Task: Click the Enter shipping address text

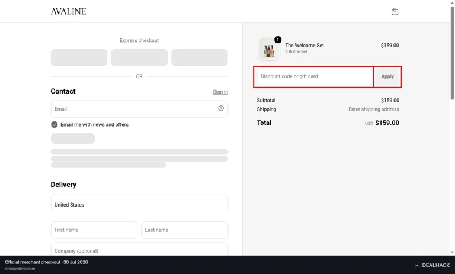Action: (374, 109)
